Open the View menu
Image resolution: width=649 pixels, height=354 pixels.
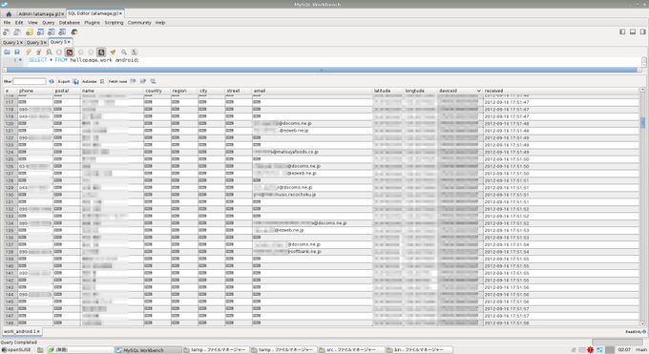point(32,23)
